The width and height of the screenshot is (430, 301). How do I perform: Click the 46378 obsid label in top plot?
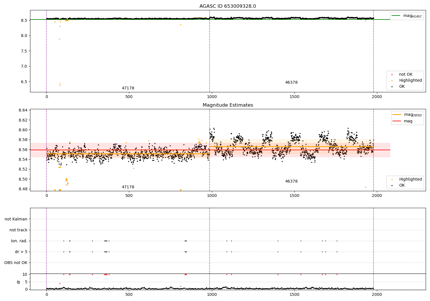[291, 83]
